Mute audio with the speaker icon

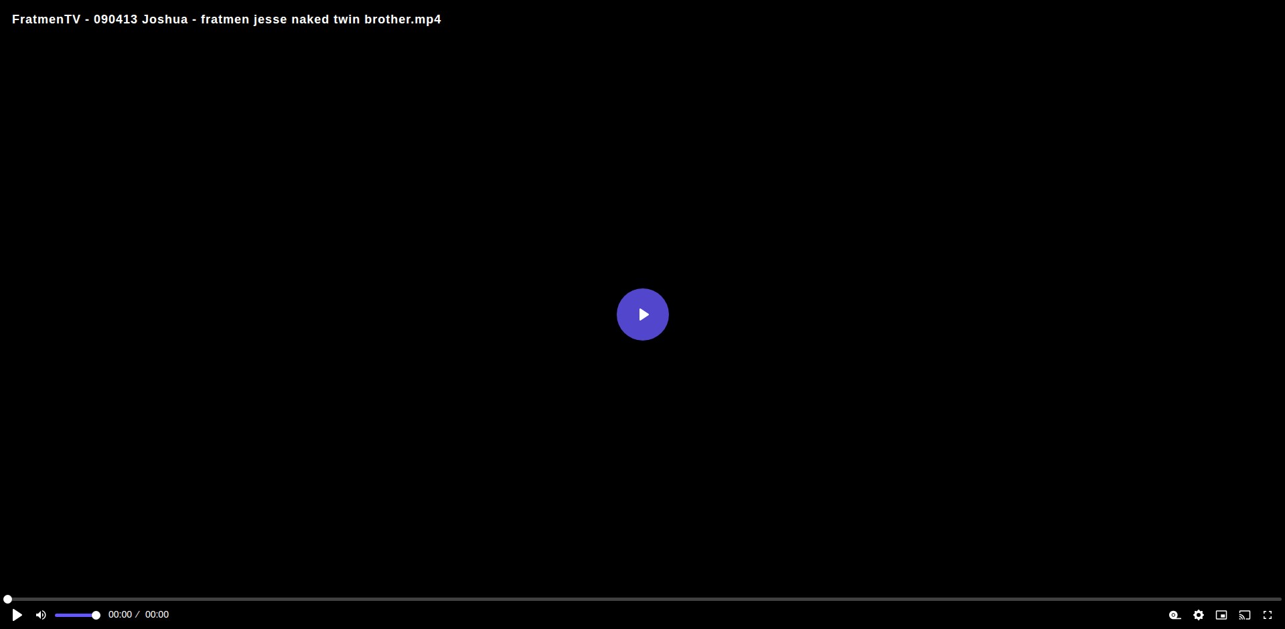(41, 615)
